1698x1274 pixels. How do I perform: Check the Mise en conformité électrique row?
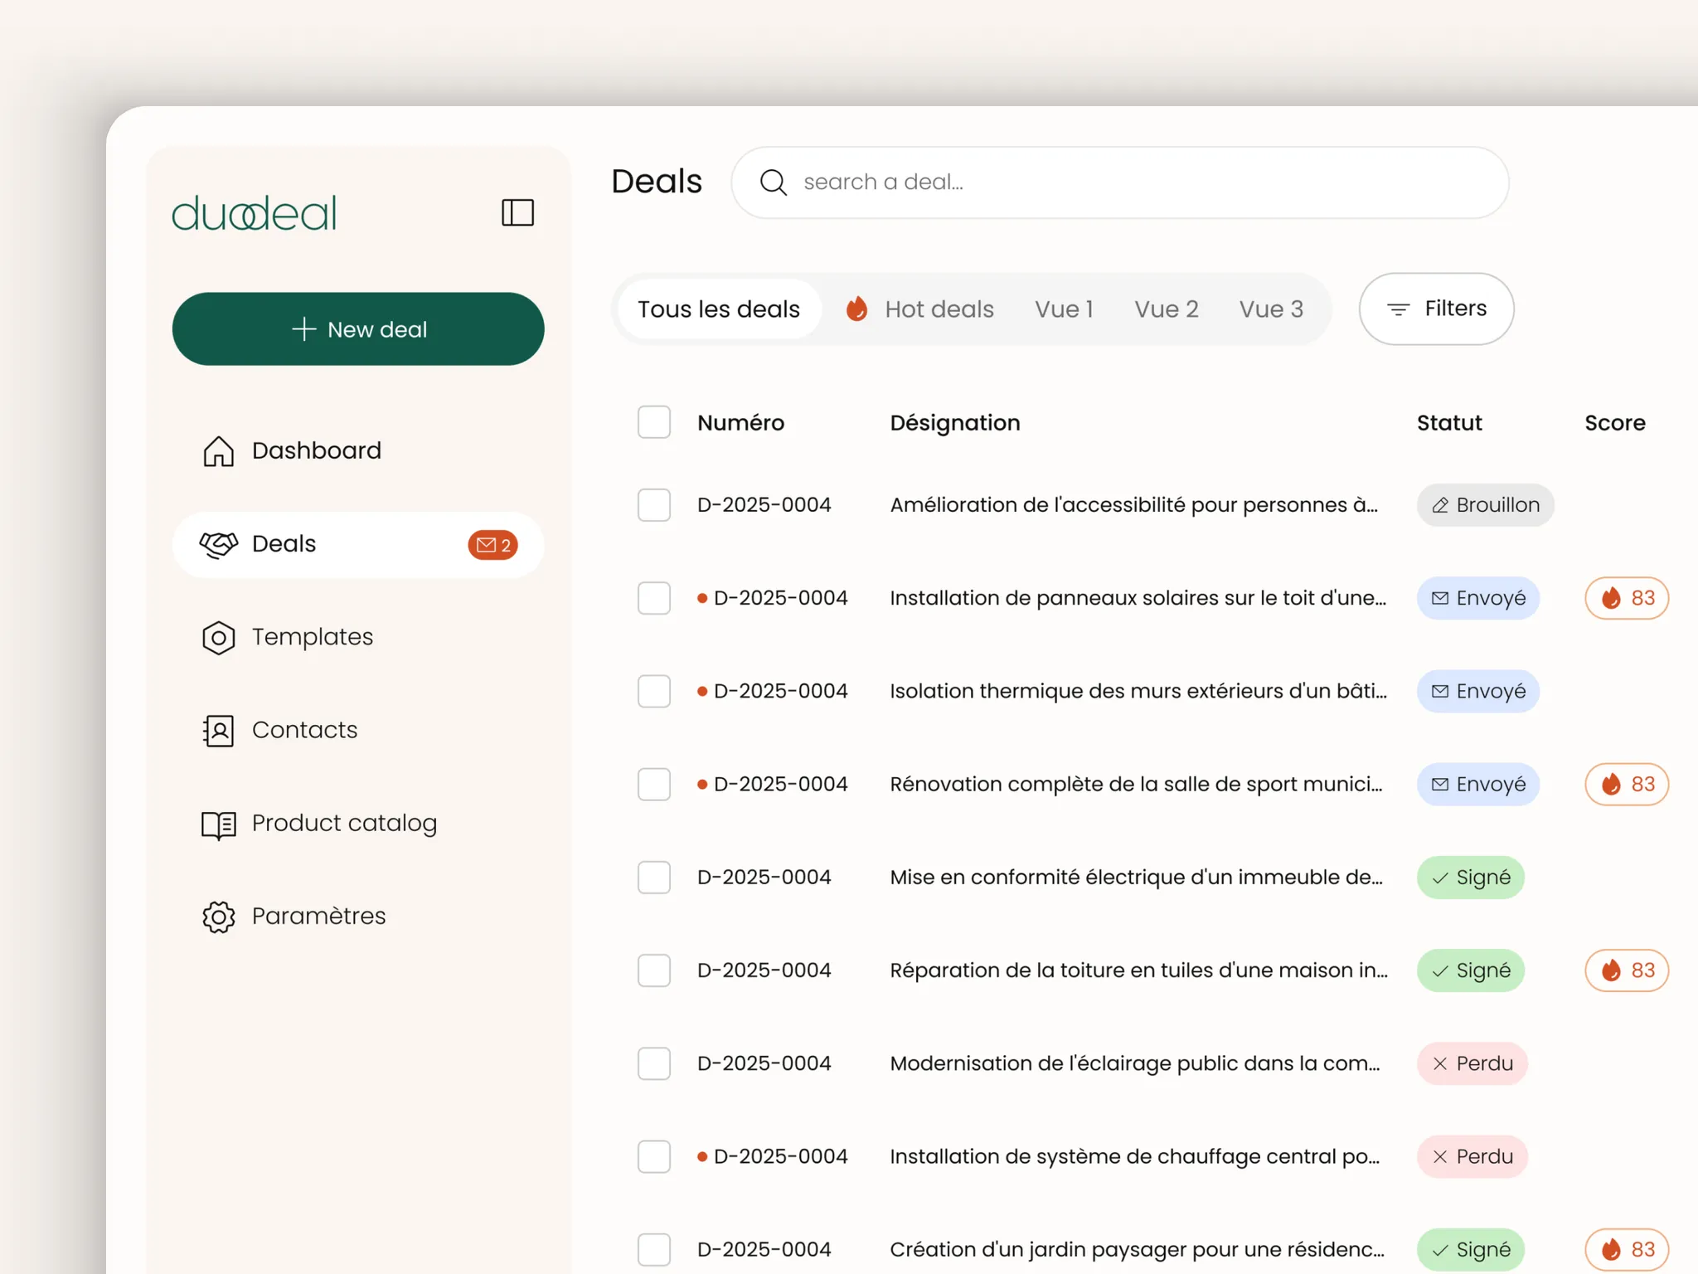654,878
